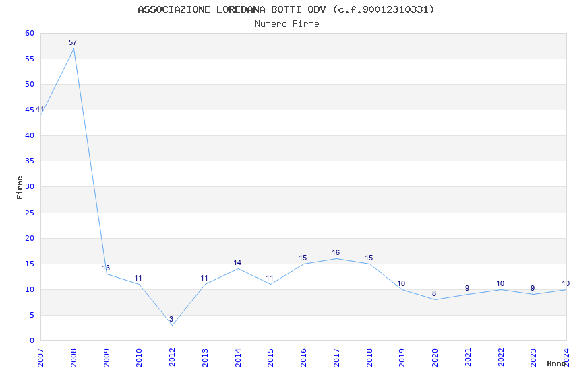573x370 pixels.
Task: Click the horizontal axis title Anno
Action: point(556,363)
